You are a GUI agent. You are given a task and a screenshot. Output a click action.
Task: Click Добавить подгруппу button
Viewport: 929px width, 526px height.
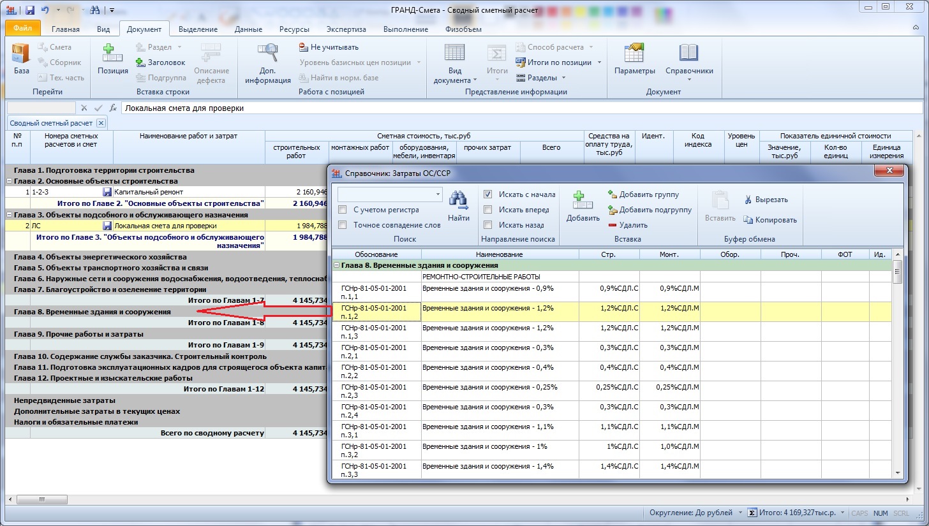point(650,210)
